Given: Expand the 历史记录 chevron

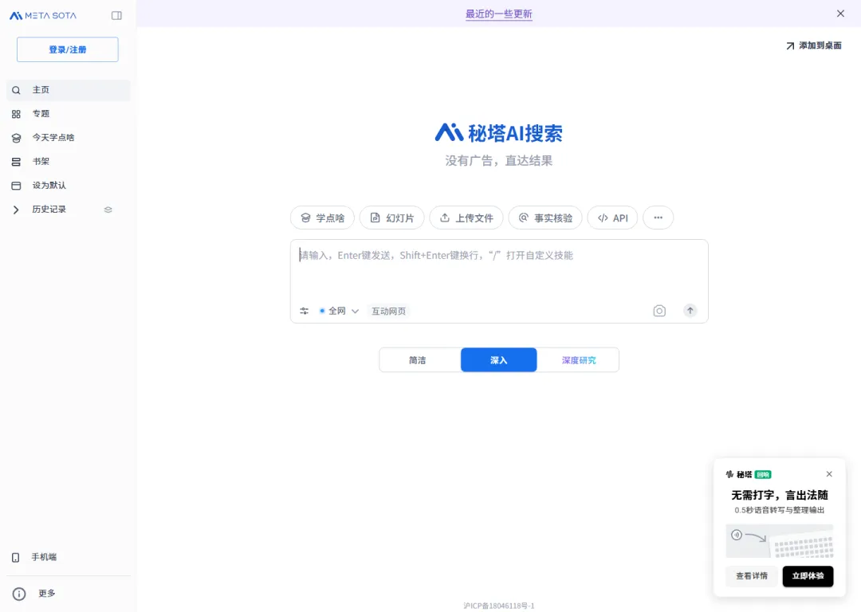Looking at the screenshot, I should click(16, 210).
